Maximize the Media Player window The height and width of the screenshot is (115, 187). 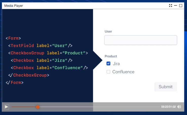pyautogui.click(x=181, y=6)
